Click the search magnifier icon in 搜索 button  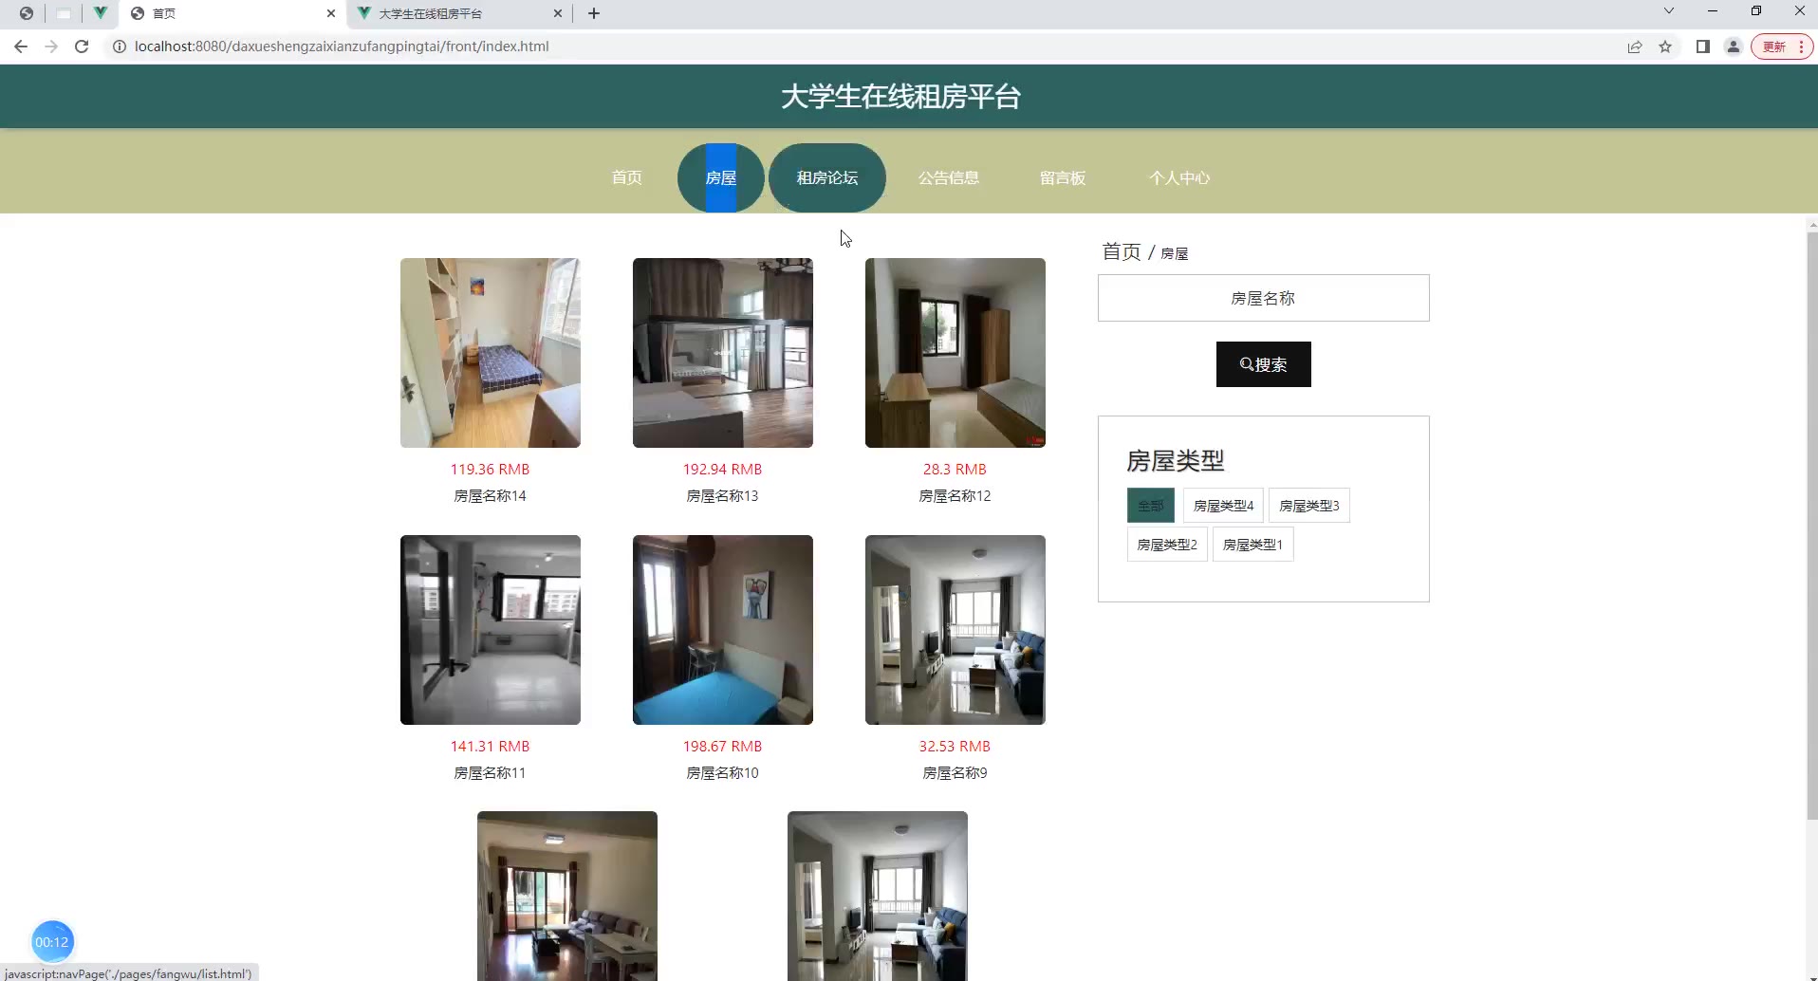1247,364
